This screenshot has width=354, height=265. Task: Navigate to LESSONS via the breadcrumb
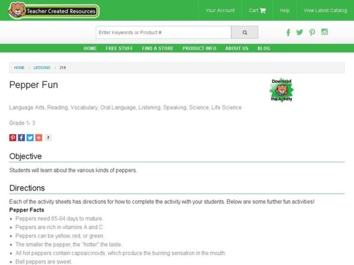pyautogui.click(x=42, y=68)
